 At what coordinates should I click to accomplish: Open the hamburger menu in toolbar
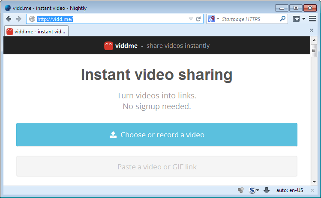point(312,19)
